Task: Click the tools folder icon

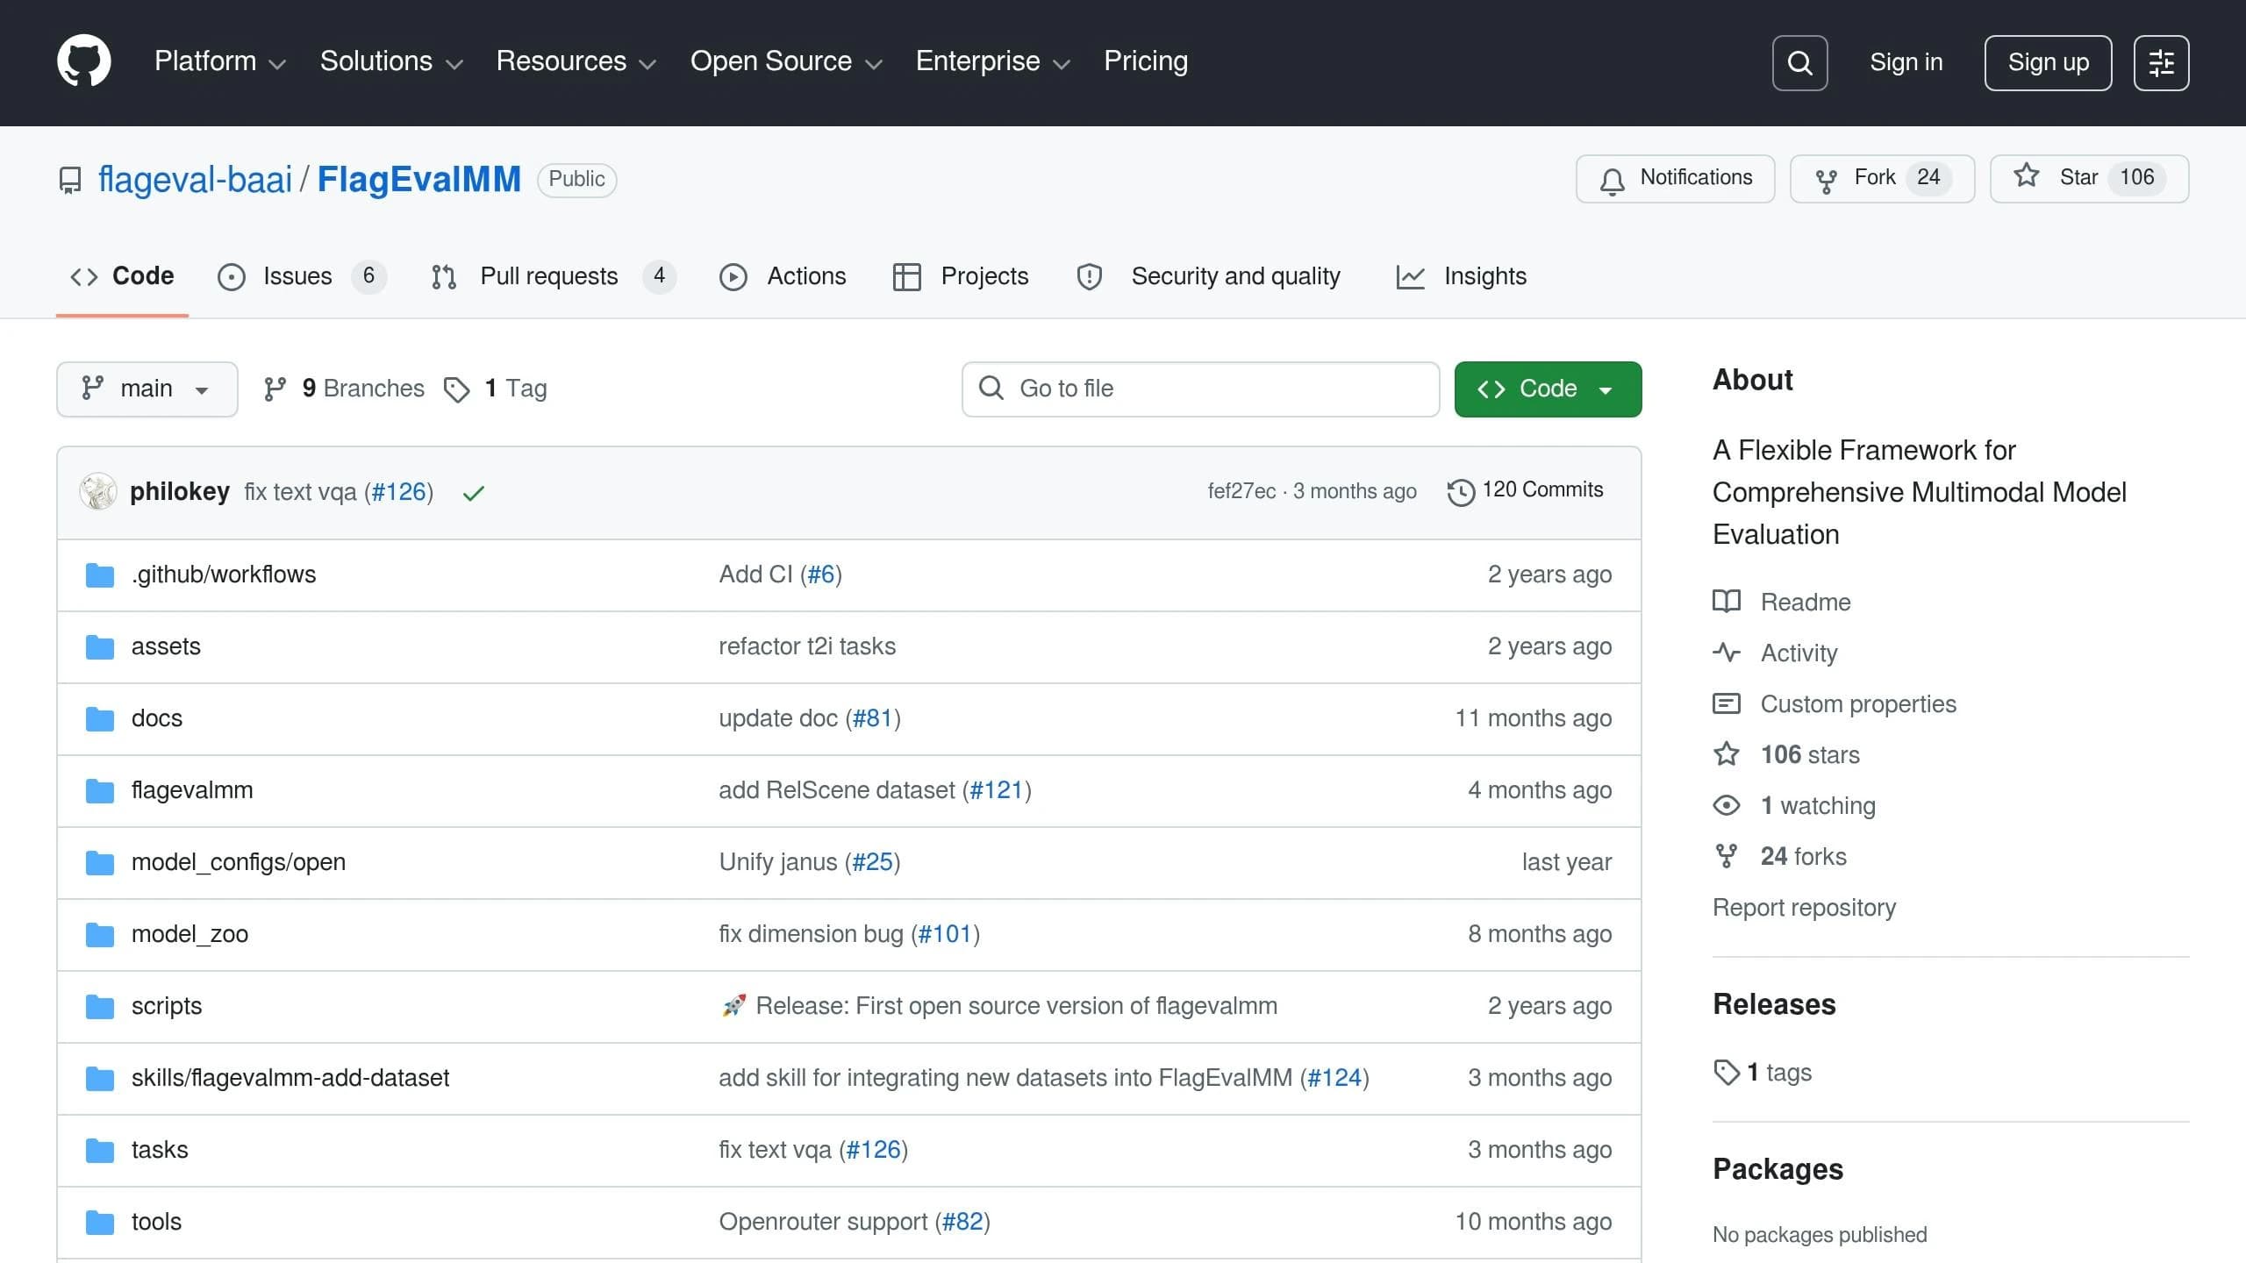Action: point(100,1223)
